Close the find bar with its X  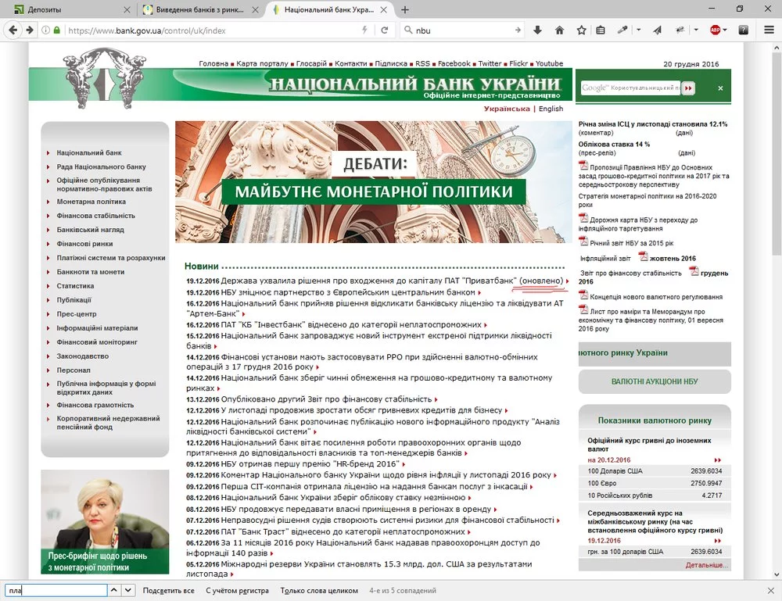click(770, 591)
